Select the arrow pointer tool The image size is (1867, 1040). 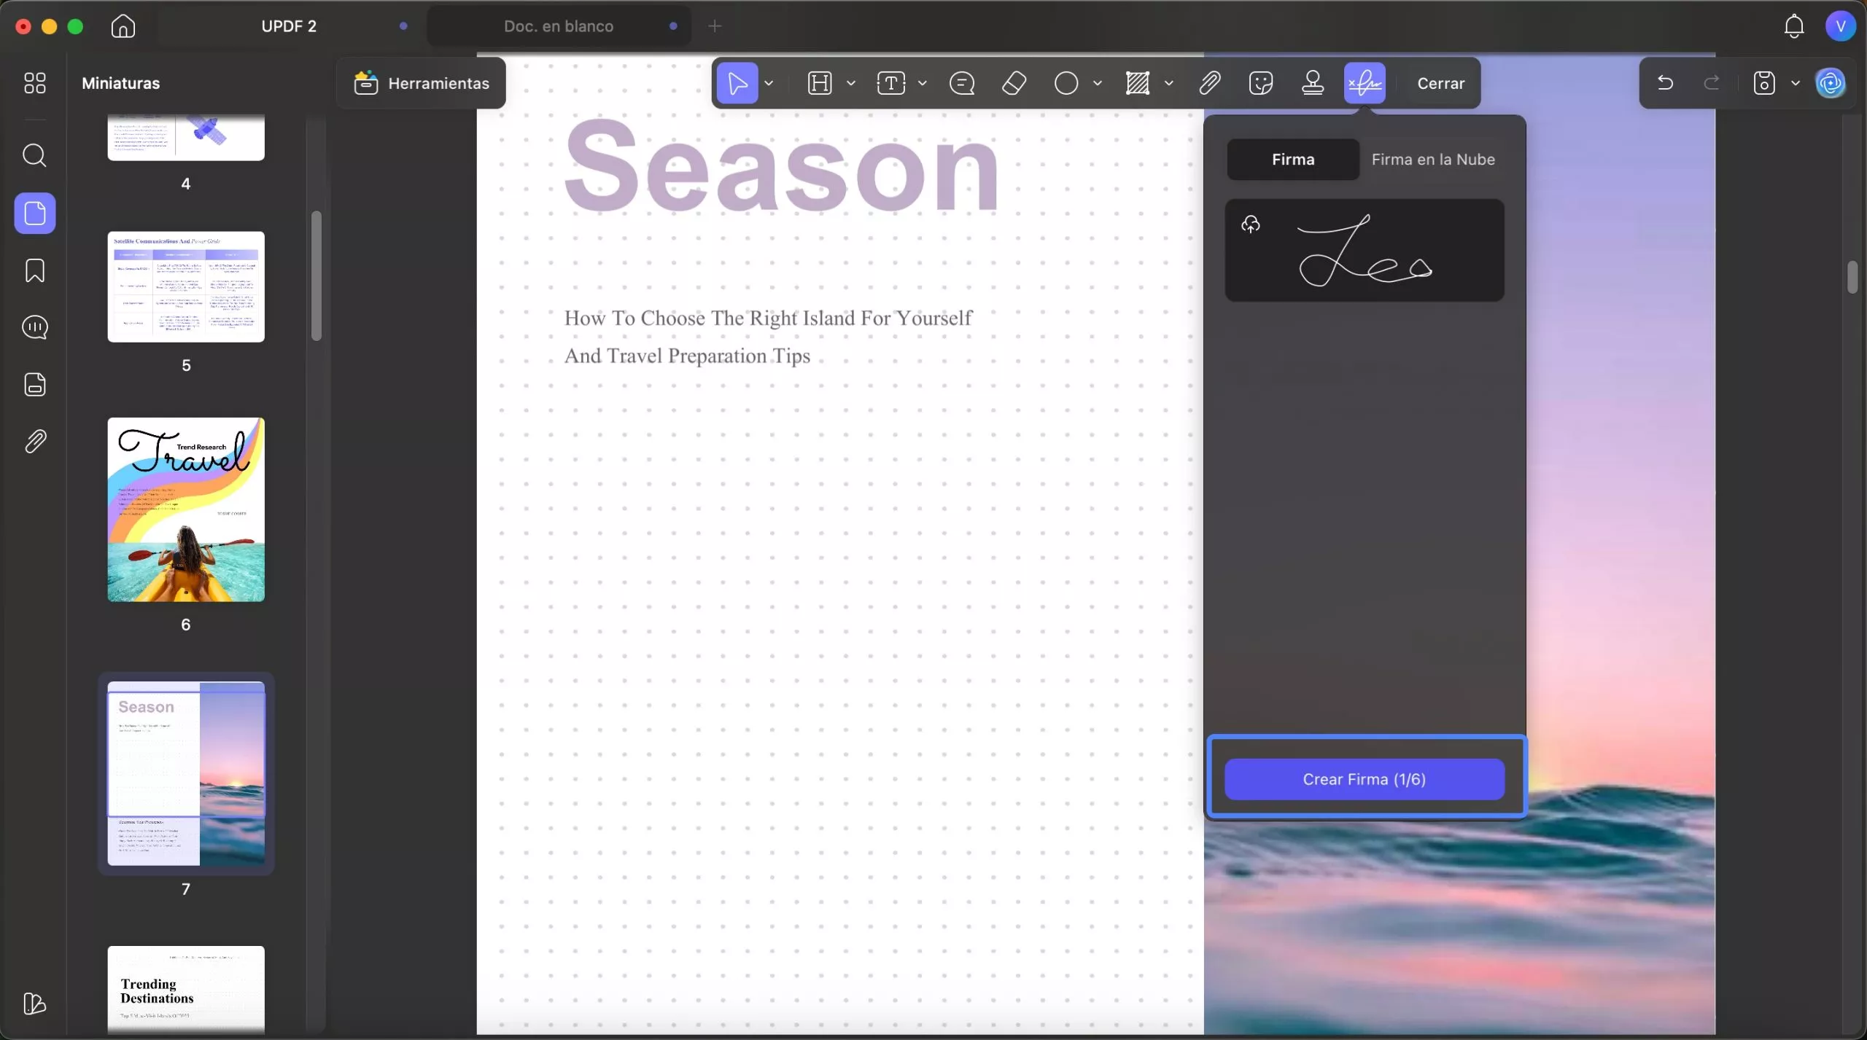[x=737, y=83]
